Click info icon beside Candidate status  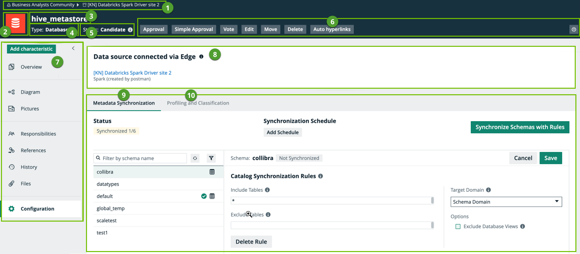[130, 30]
